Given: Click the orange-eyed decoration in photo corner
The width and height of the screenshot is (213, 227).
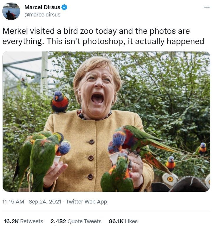Looking at the screenshot, I should (x=170, y=179).
